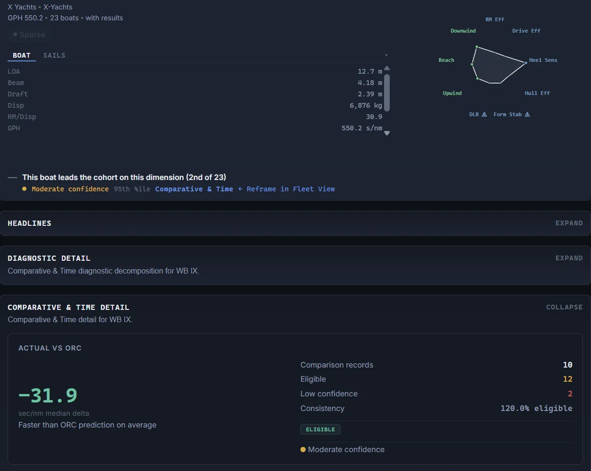Viewport: 591px width, 471px height.
Task: Click the warning icon beside Form Stab
Action: click(527, 114)
